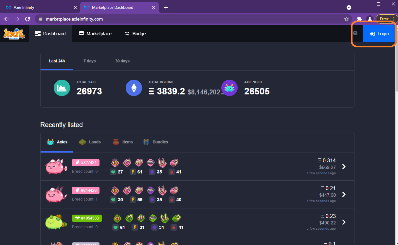Switch to the 7 days tab
Viewport: 398px width, 245px height.
click(x=89, y=61)
